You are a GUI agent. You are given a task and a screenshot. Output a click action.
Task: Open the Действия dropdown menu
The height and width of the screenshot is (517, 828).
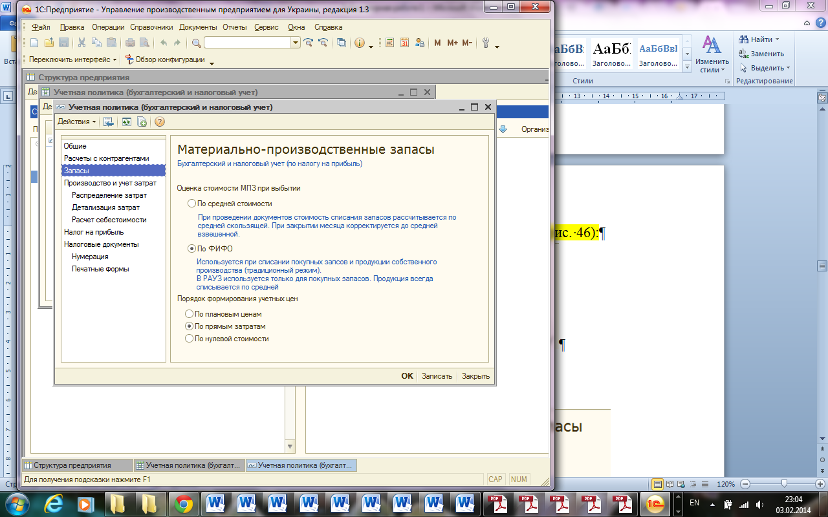tap(76, 121)
